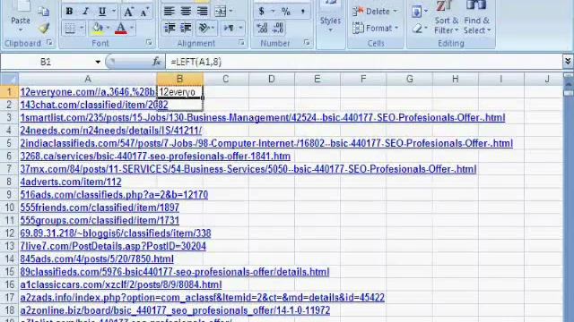Click into the formula bar showing =LEFT(A1,8)
574x322 pixels.
point(362,62)
